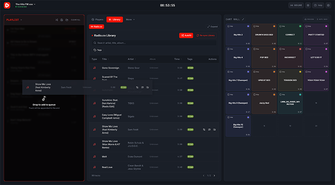Click the app logo icon at top left

(x=7, y=5)
